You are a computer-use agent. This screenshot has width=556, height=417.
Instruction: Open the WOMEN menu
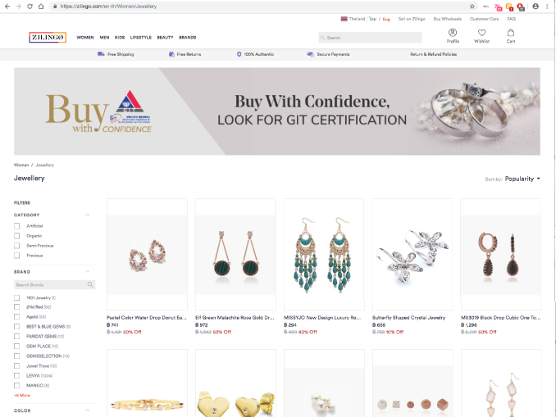point(85,37)
